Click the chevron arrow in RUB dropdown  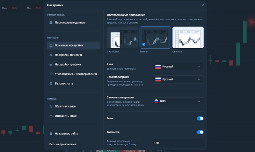(x=199, y=101)
